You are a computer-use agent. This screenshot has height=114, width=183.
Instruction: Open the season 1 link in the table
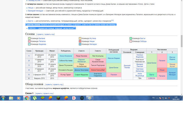click(29, 56)
